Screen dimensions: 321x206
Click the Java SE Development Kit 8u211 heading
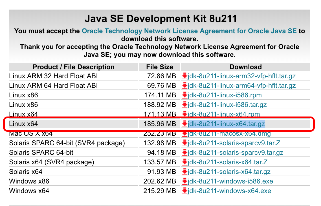(x=161, y=19)
